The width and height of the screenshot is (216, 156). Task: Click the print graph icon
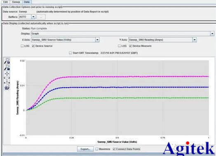pyautogui.click(x=7, y=87)
